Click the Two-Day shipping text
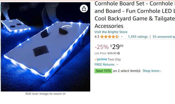The height and width of the screenshot is (104, 175). point(114,59)
